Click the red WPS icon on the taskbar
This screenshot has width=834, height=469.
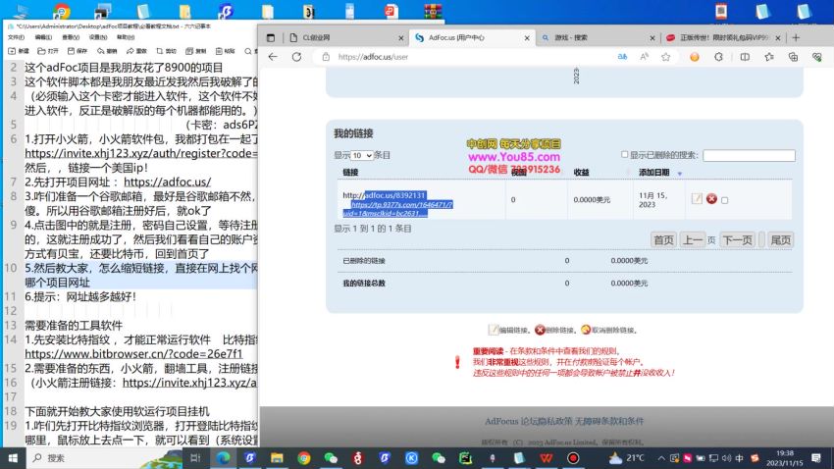click(x=546, y=458)
